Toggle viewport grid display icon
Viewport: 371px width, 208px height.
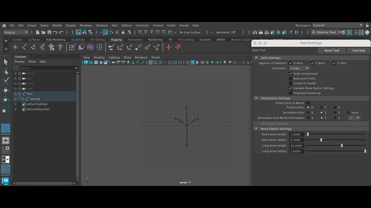click(x=150, y=62)
